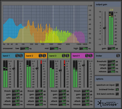The height and width of the screenshot is (109, 122).
Task: Select the mid crossover frequency field
Action: pyautogui.click(x=54, y=49)
